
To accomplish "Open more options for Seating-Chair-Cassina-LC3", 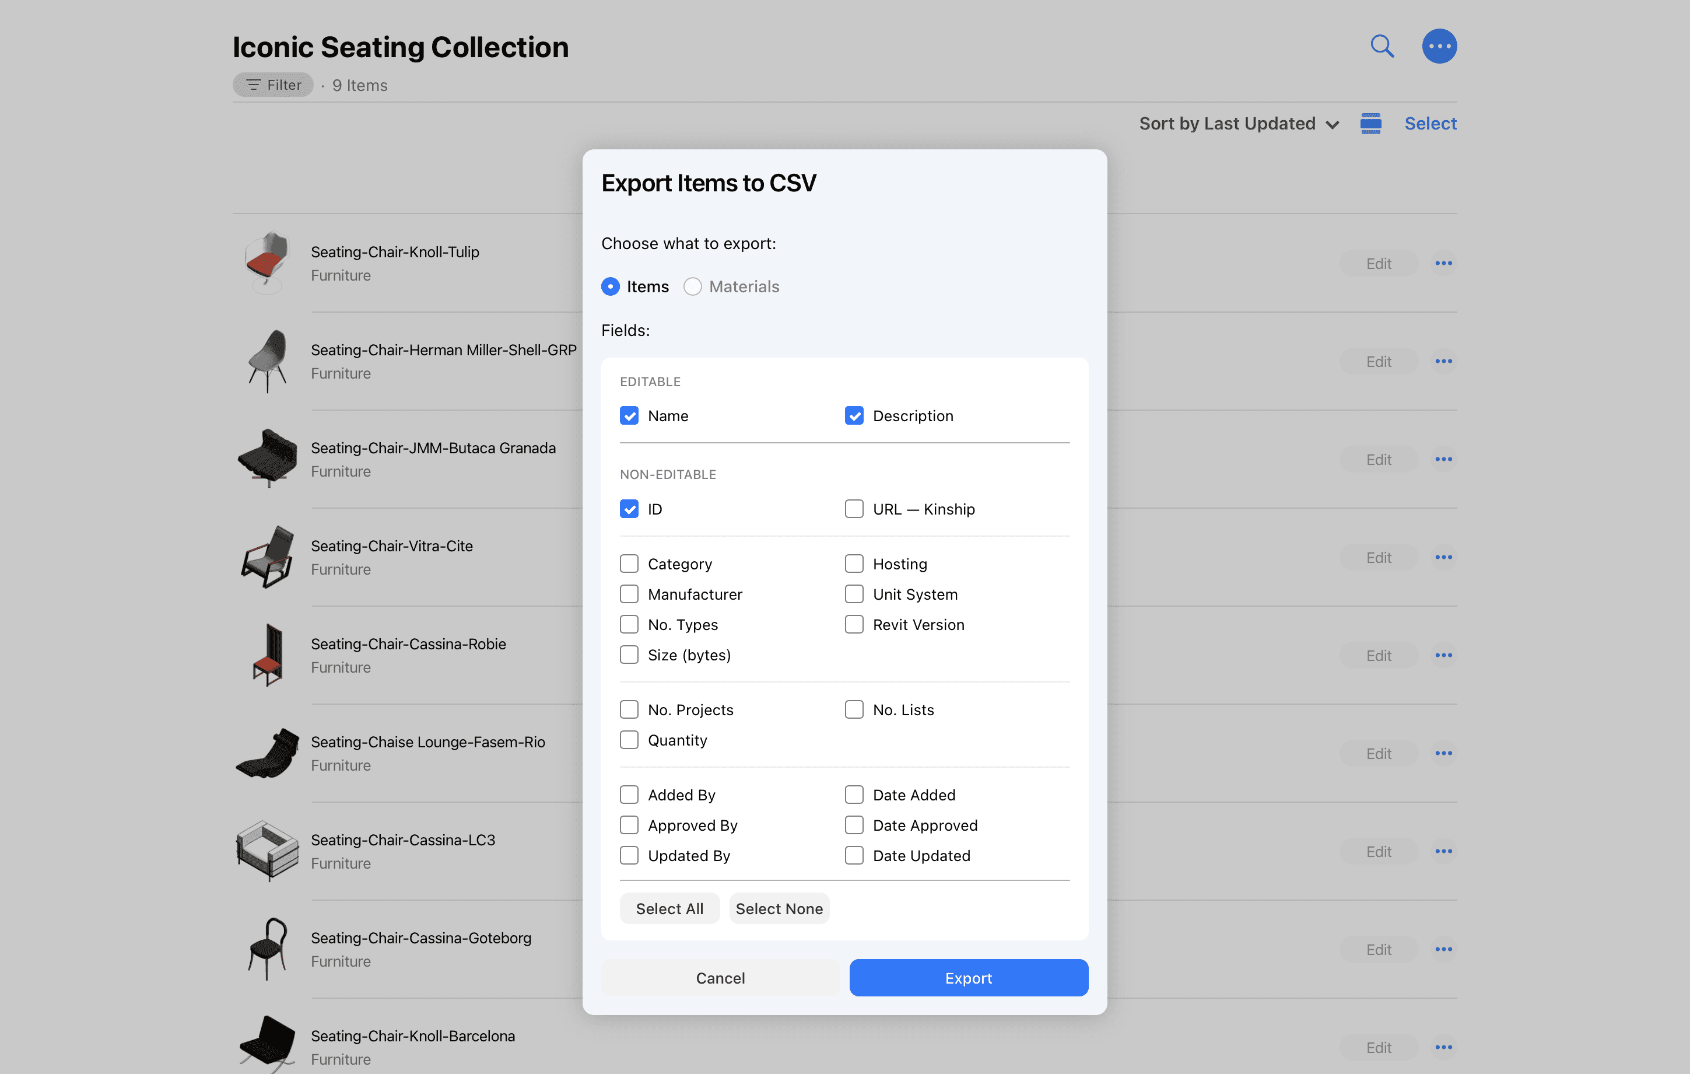I will 1444,852.
